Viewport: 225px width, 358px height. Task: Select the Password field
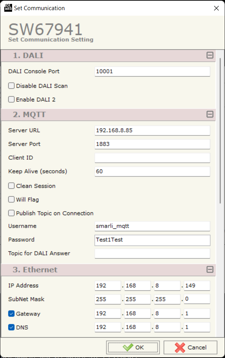coord(152,240)
